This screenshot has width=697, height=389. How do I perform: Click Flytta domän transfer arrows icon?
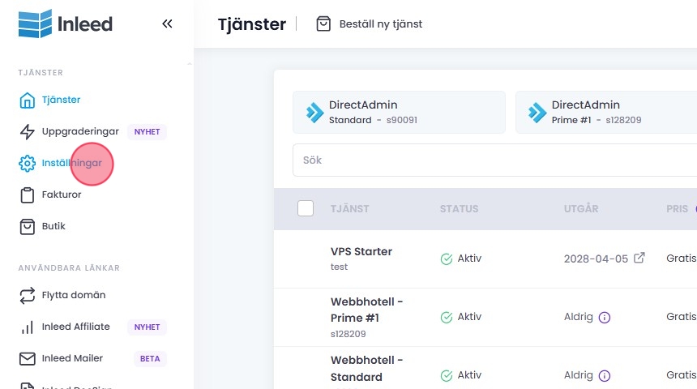coord(28,295)
